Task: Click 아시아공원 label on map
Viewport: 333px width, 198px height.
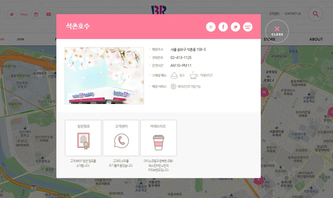Action: (44, 116)
